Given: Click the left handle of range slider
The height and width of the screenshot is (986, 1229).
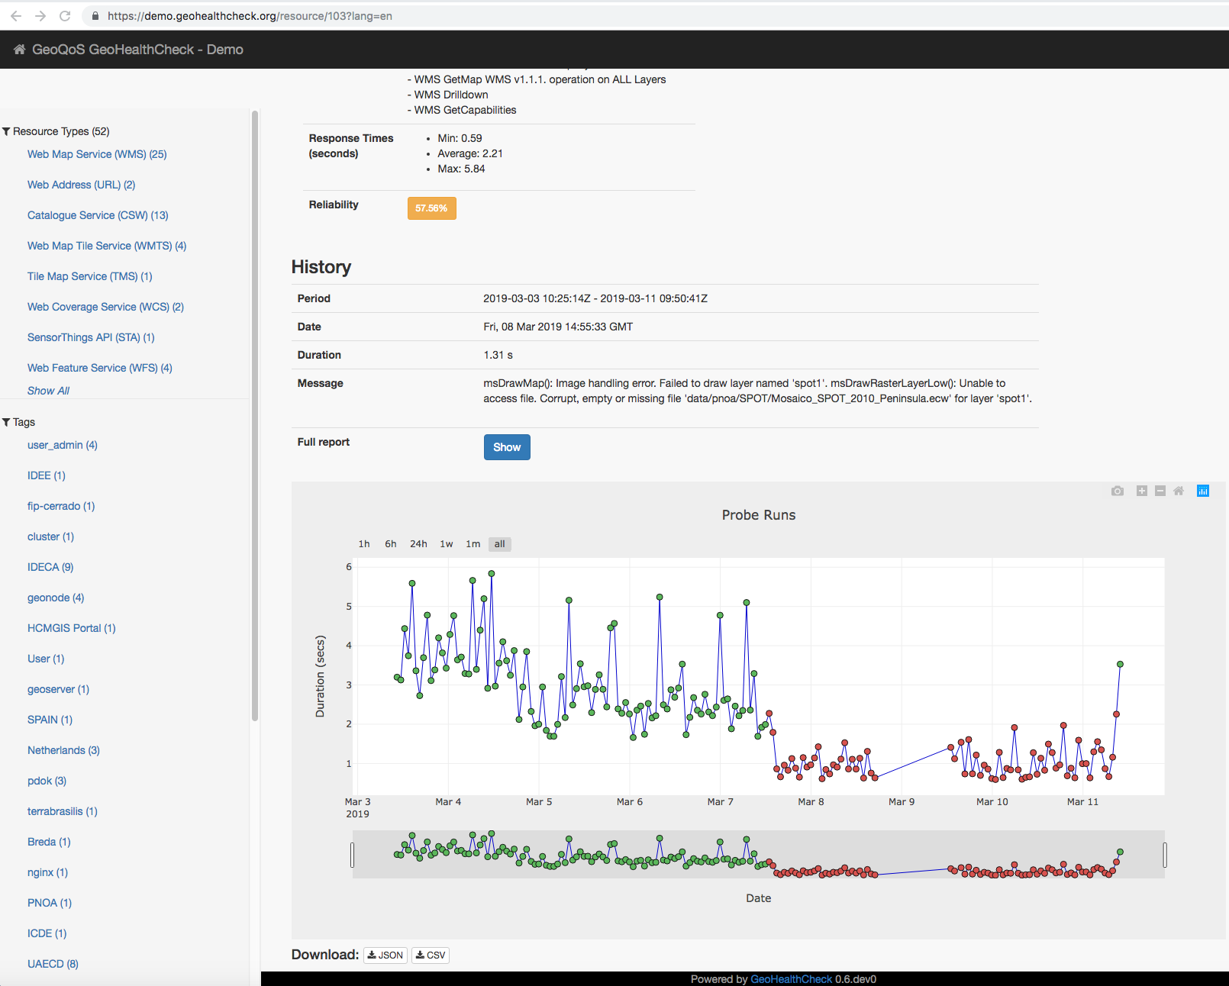Looking at the screenshot, I should click(x=352, y=855).
